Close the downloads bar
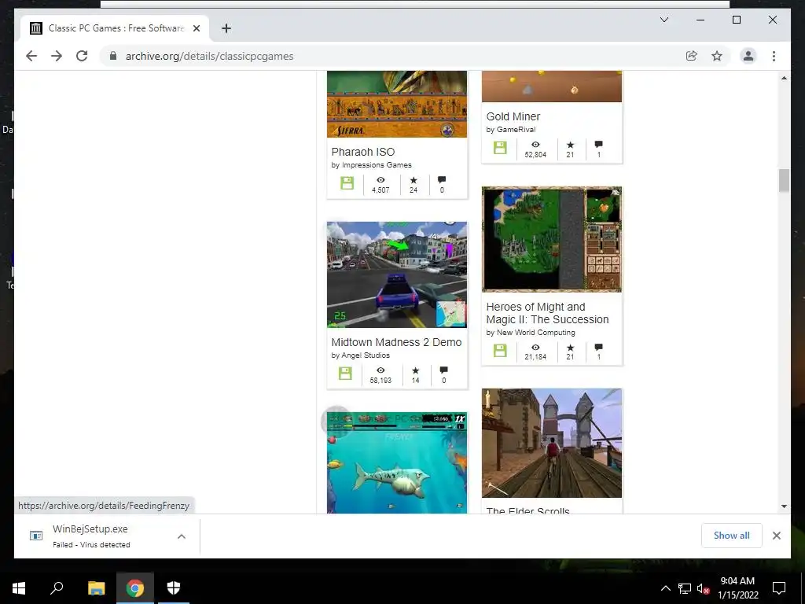Screen dimensions: 805x604 pos(776,536)
